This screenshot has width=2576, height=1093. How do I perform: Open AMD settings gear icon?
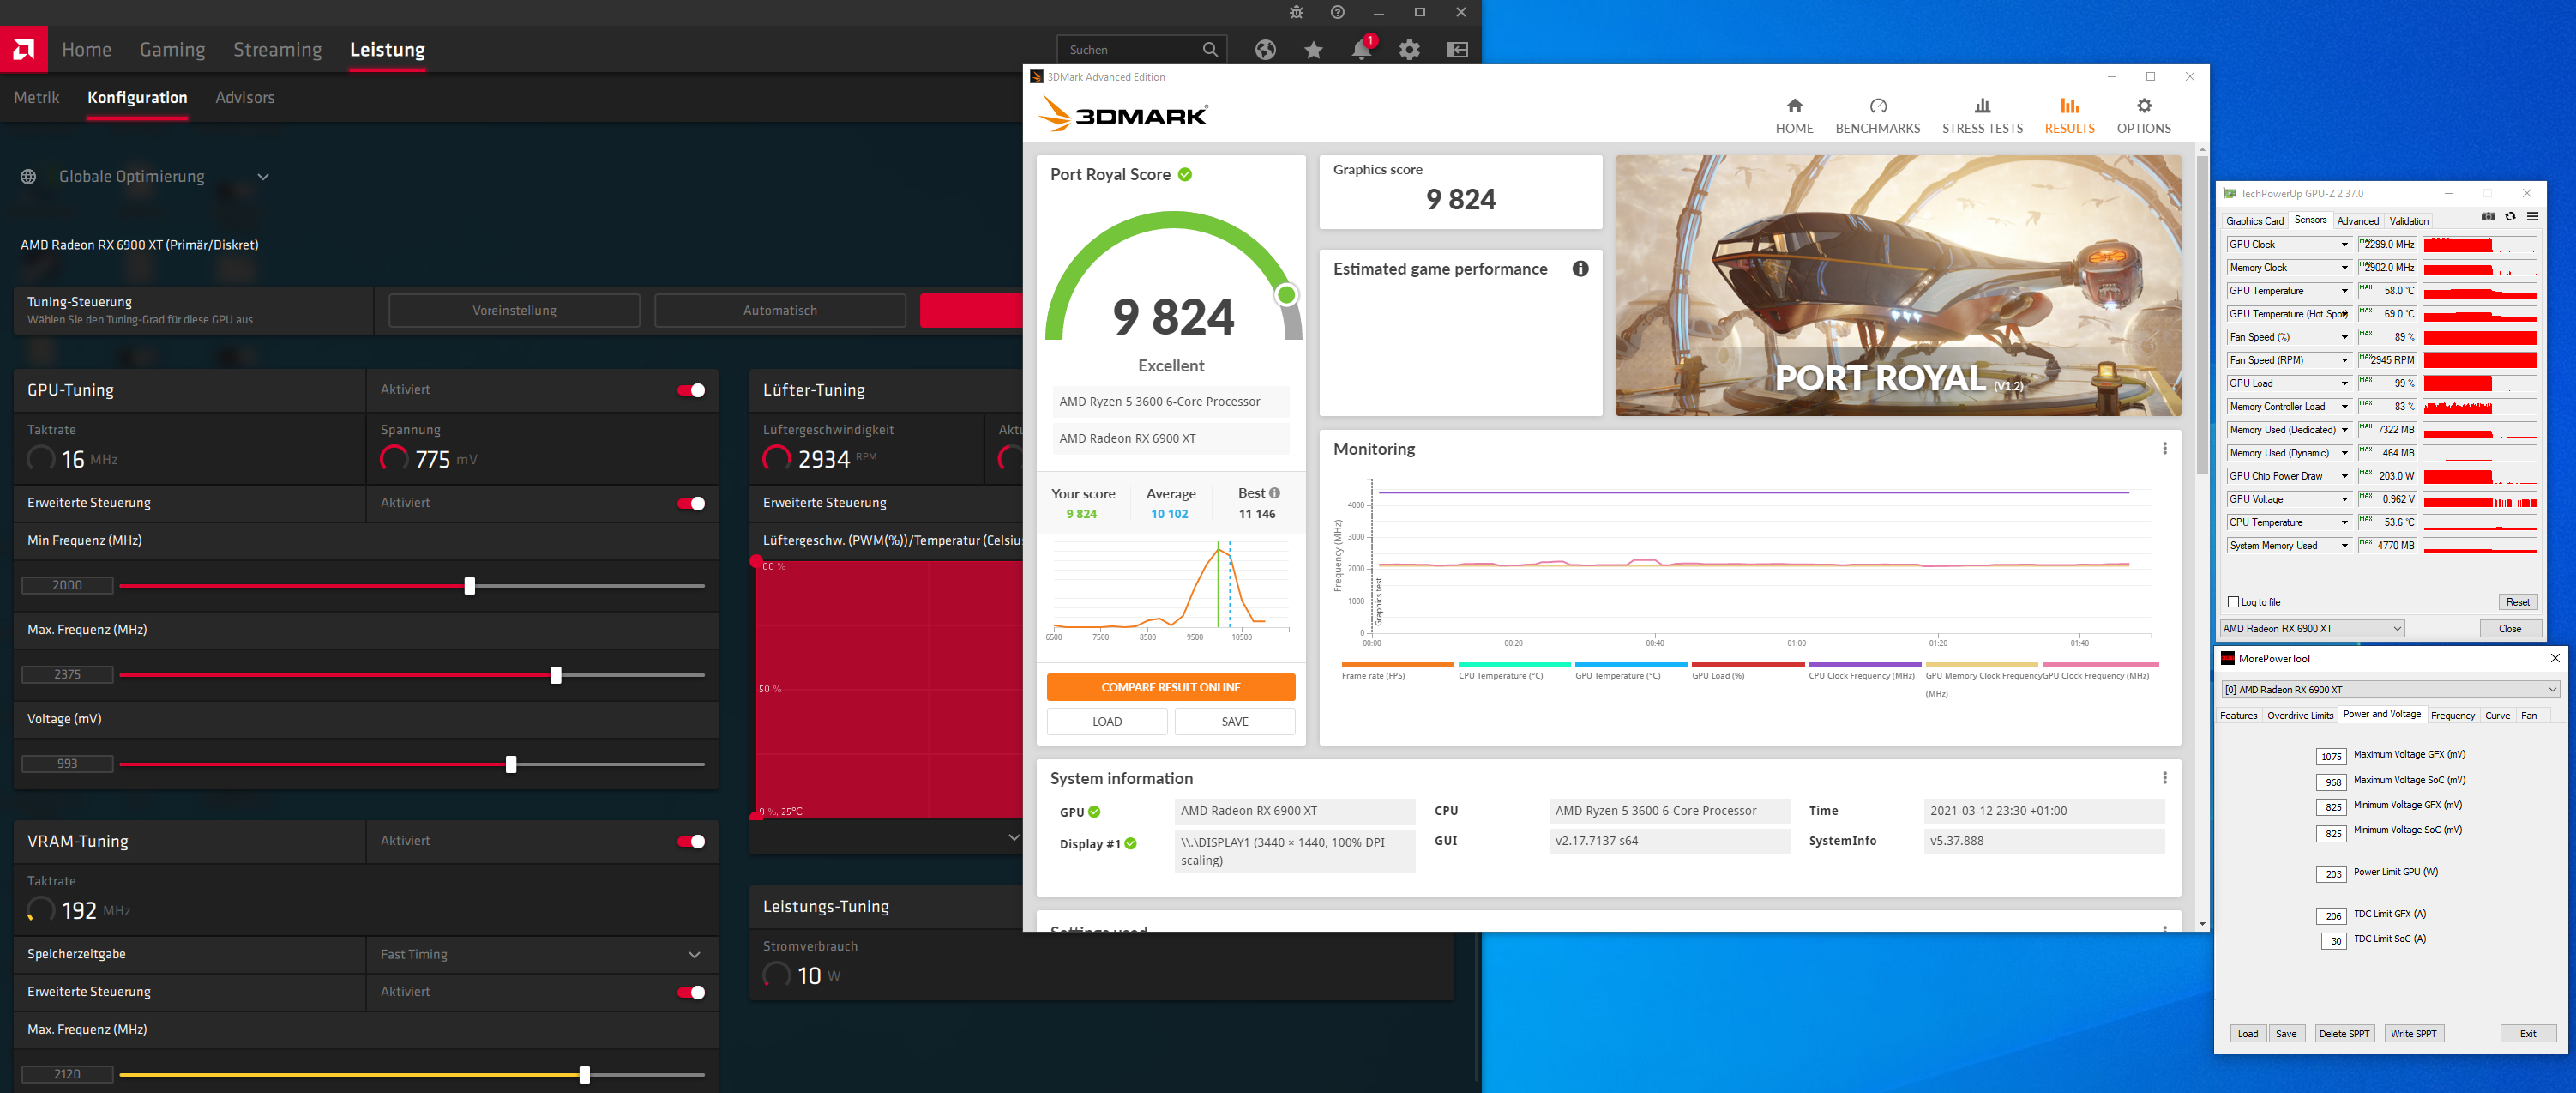1409,50
